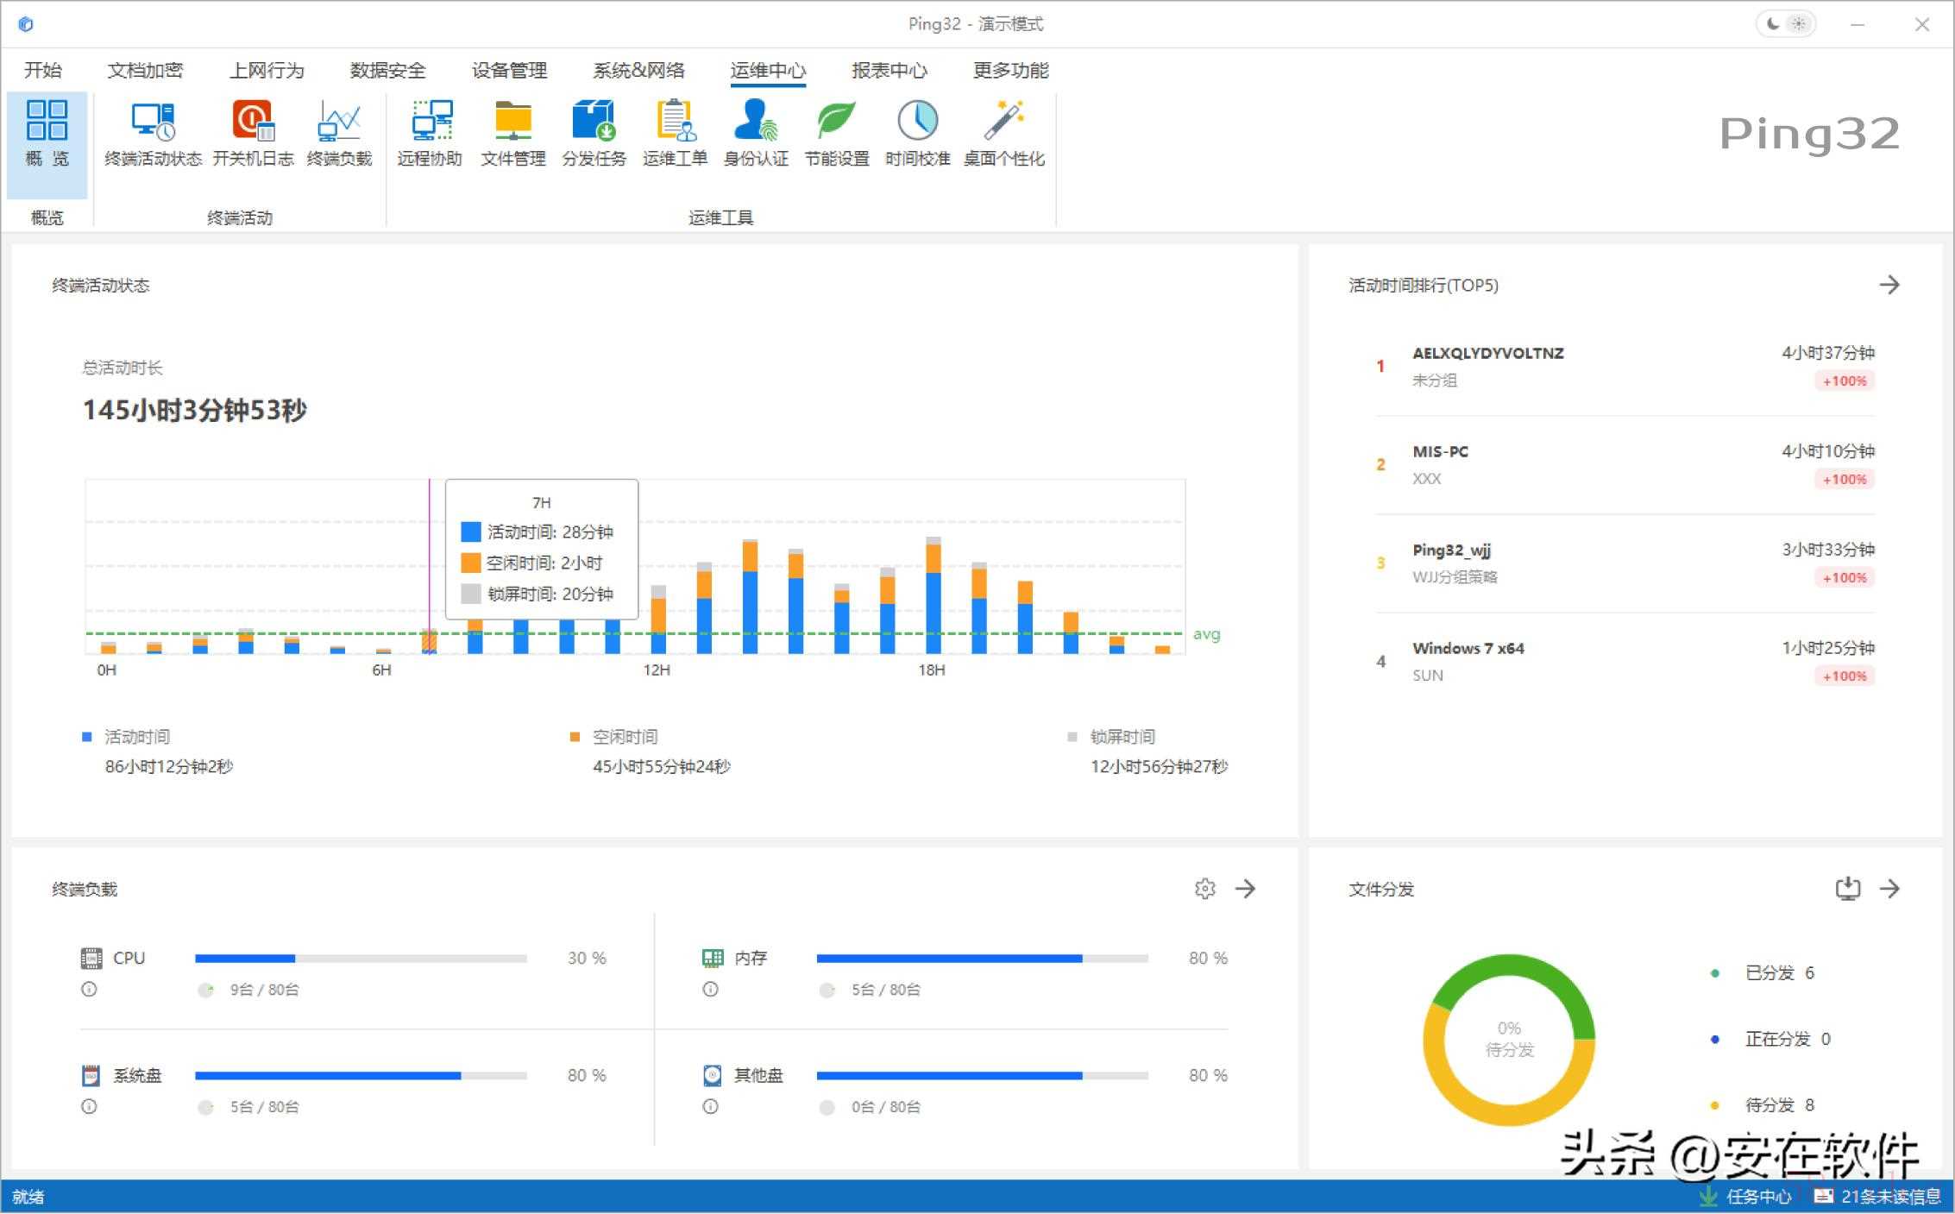Show info for 内存 load
The width and height of the screenshot is (1955, 1214).
tap(710, 989)
